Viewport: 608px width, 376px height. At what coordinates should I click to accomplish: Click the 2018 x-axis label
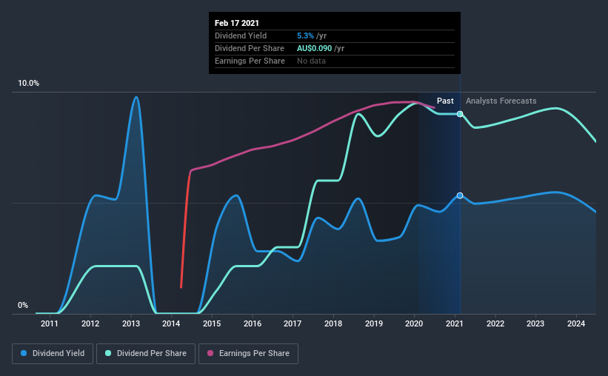pos(333,323)
